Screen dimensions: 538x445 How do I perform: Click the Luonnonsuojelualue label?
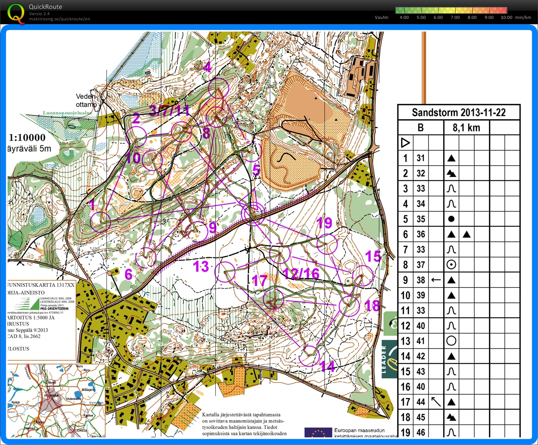67,113
